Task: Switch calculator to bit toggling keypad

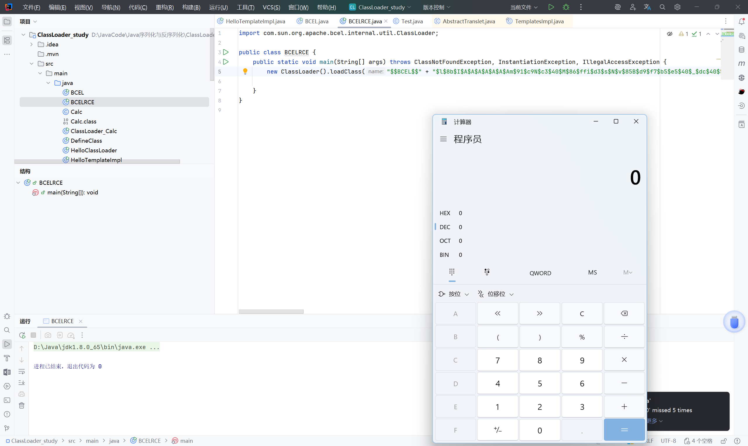Action: pyautogui.click(x=487, y=272)
